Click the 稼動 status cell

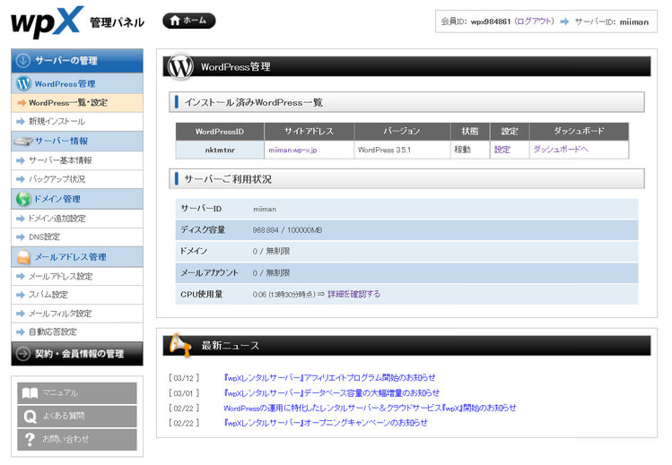click(x=470, y=151)
